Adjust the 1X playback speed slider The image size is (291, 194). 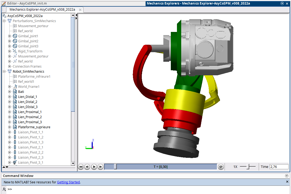(248, 167)
